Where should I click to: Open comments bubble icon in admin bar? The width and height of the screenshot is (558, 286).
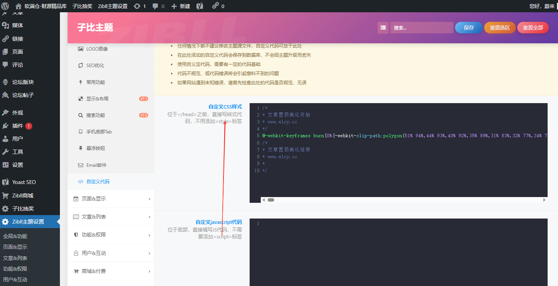[155, 6]
